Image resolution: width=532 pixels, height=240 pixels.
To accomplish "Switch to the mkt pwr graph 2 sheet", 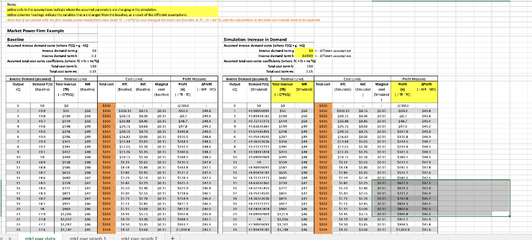I will tap(139, 237).
